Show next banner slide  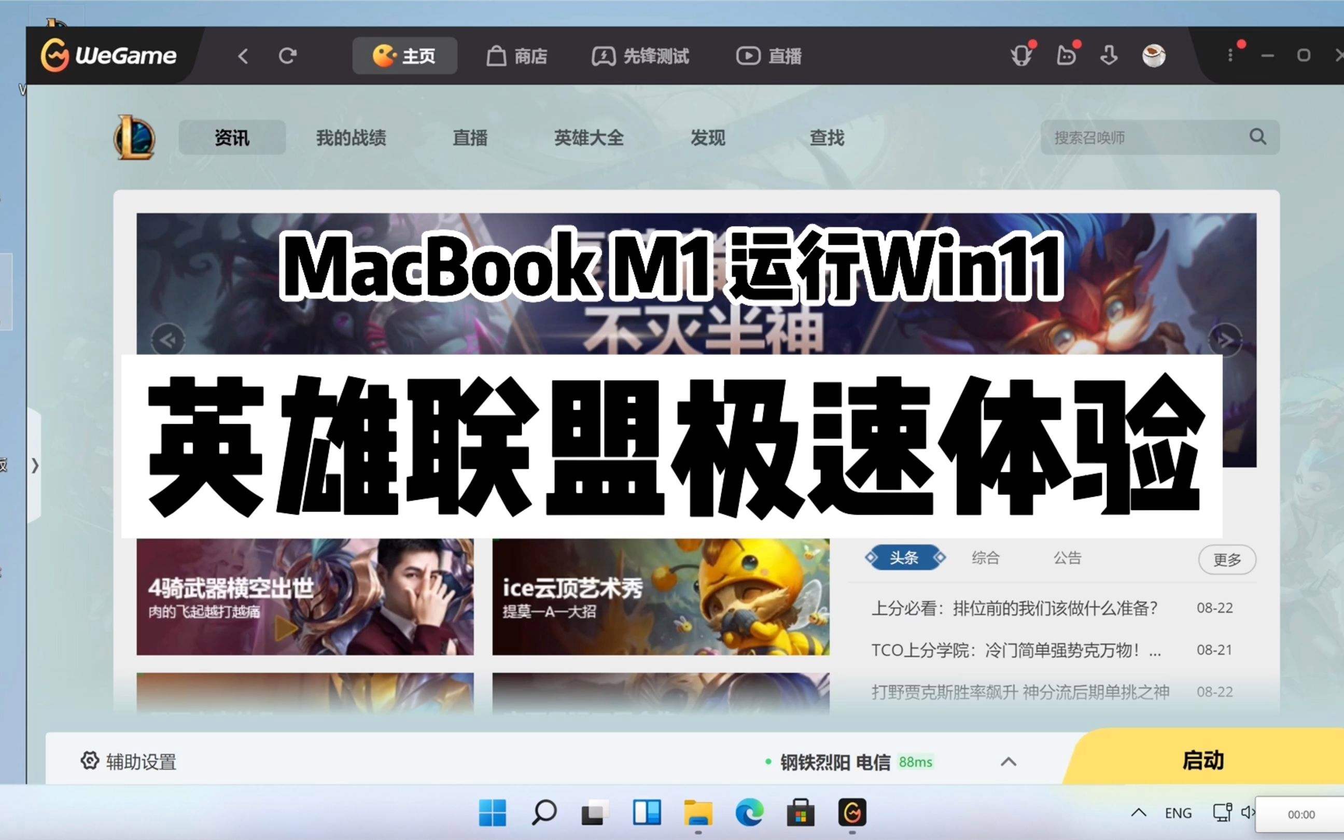click(x=1225, y=340)
